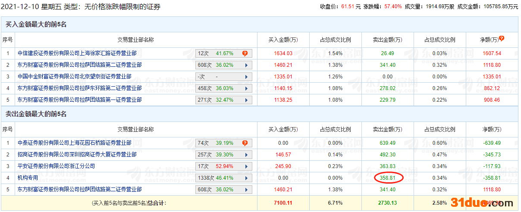Screen dimensions: 521x212
Task: Open 中信建投证券上海徐家汇路证券营业部 link
Action: coord(77,53)
